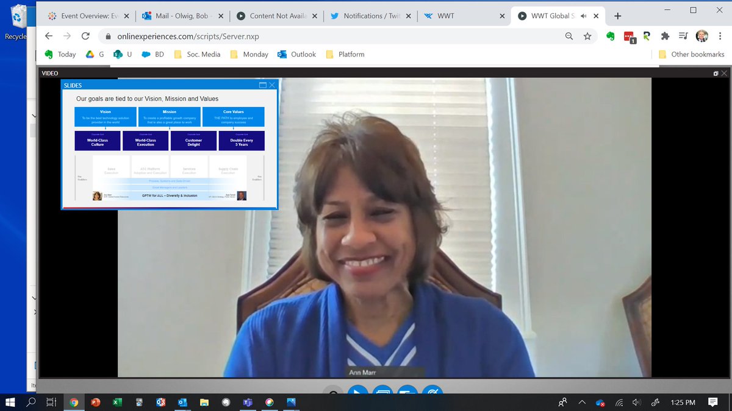Close the SLIDES panel

point(272,85)
